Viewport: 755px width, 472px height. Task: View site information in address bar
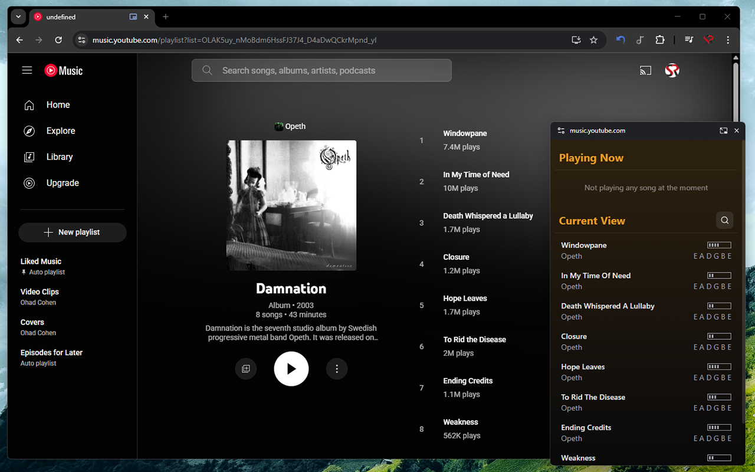(82, 40)
